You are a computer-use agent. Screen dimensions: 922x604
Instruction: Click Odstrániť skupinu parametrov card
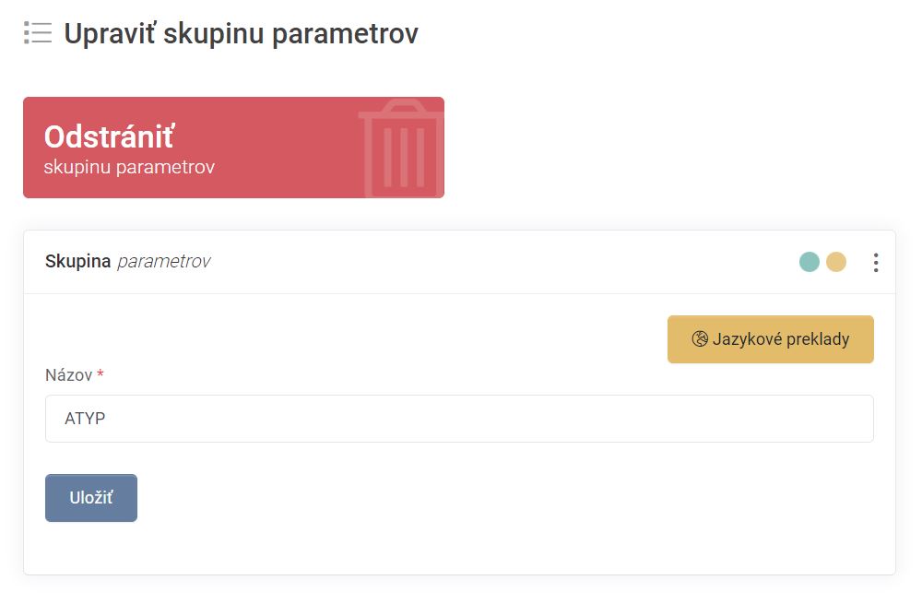[x=233, y=148]
